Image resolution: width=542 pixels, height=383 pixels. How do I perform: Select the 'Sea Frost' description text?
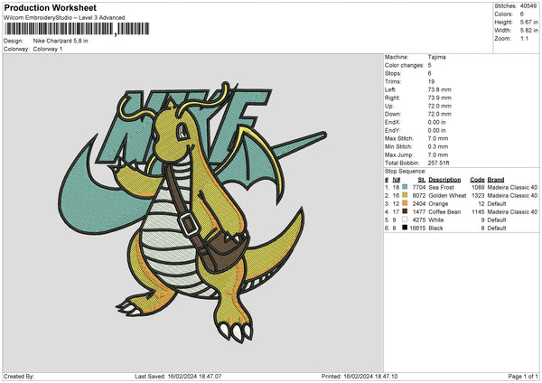point(441,187)
